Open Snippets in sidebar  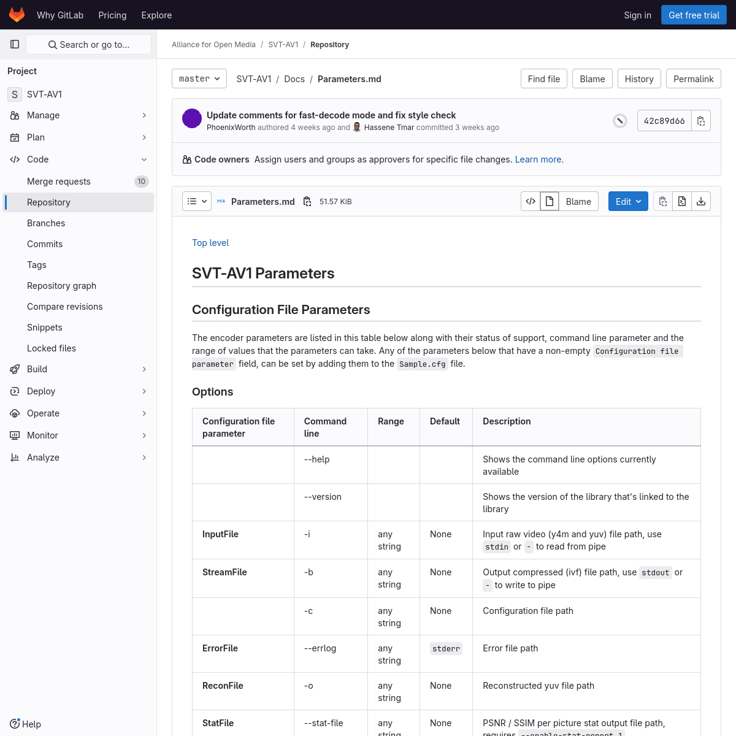coord(79,328)
